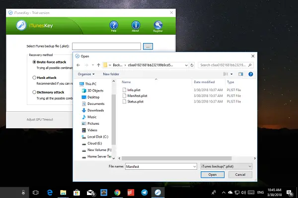This screenshot has width=298, height=198.
Task: Open Telegram from the taskbar
Action: coord(144,193)
